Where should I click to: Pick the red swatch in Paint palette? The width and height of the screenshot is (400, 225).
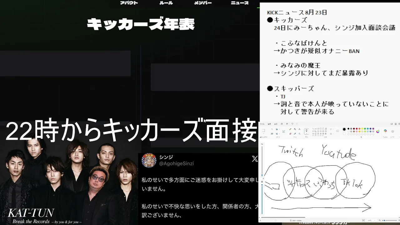click(357, 129)
